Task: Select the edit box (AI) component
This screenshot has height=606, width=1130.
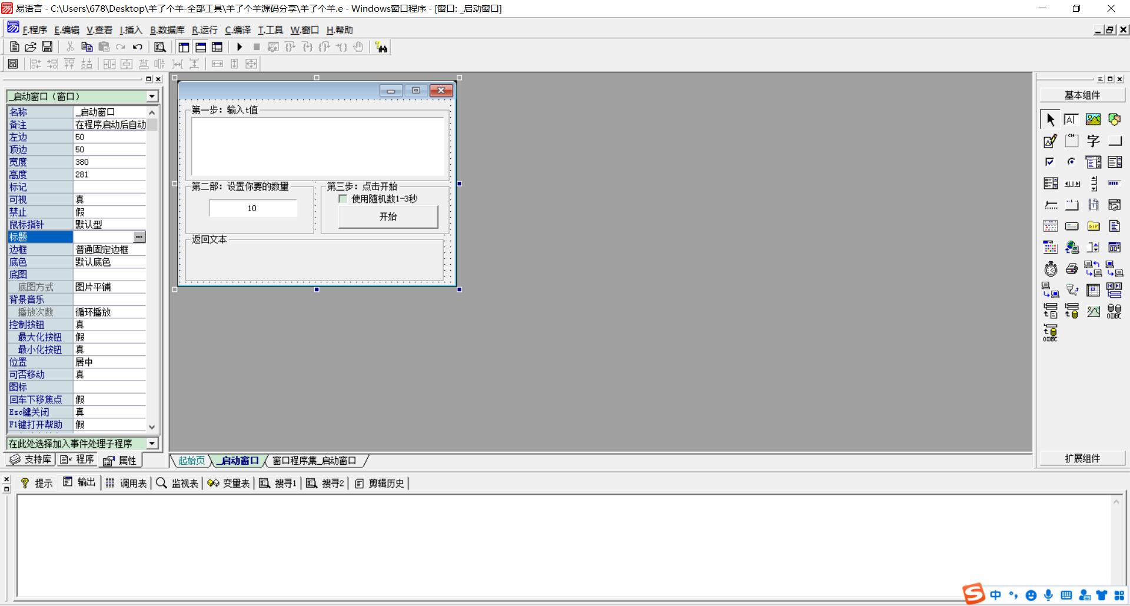Action: pos(1072,119)
